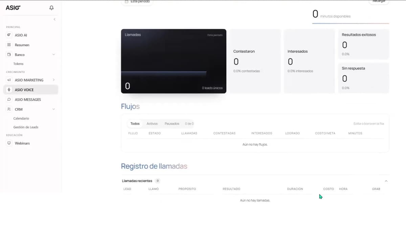Viewport: 406px width, 231px height.
Task: Click the ASIO VOICE microphone icon
Action: 9,90
